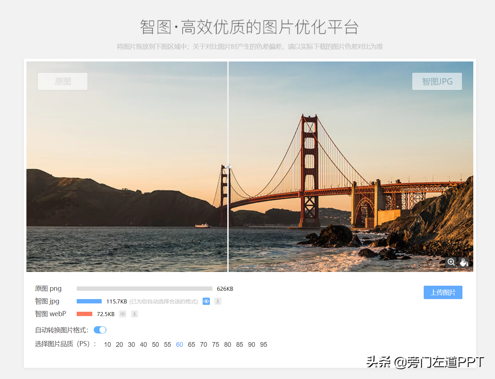Preview the 智图 jpg result
Viewport: 495px width, 379px height.
206,301
